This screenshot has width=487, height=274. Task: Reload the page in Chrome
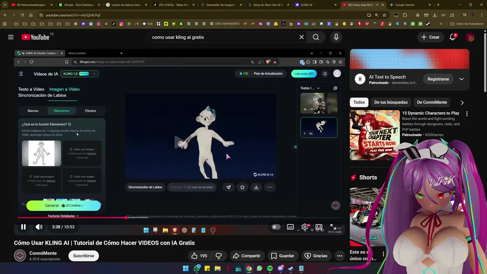[x=22, y=15]
